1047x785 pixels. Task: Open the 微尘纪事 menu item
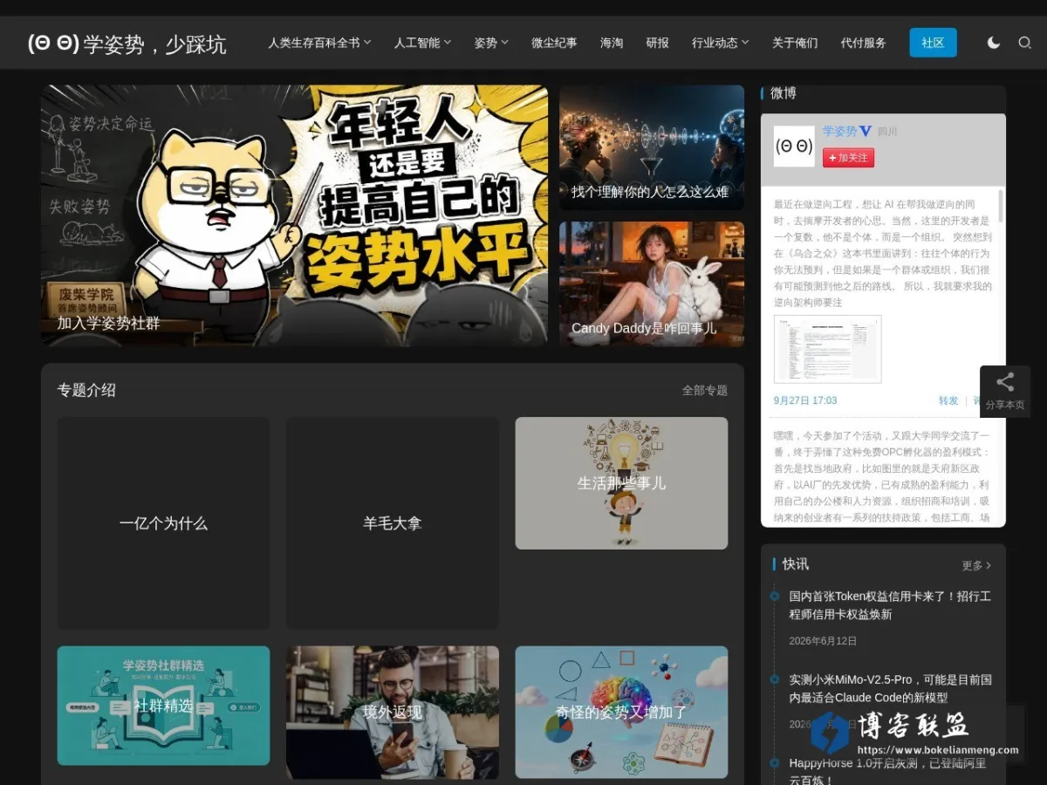[x=554, y=43]
